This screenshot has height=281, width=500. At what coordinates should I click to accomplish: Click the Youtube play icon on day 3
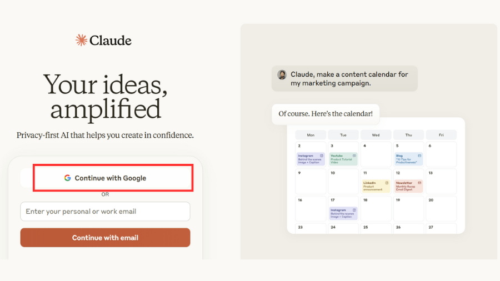click(x=355, y=155)
